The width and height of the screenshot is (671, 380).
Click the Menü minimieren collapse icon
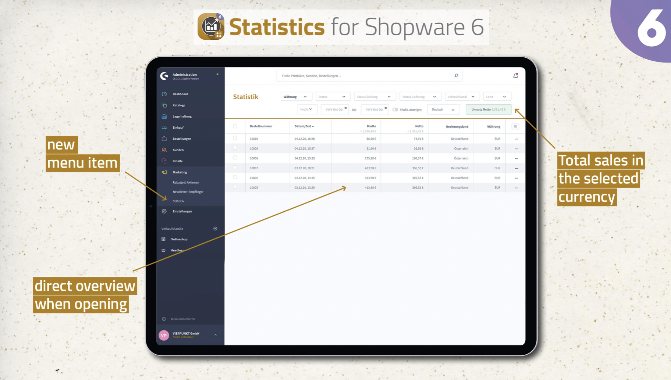pyautogui.click(x=164, y=319)
